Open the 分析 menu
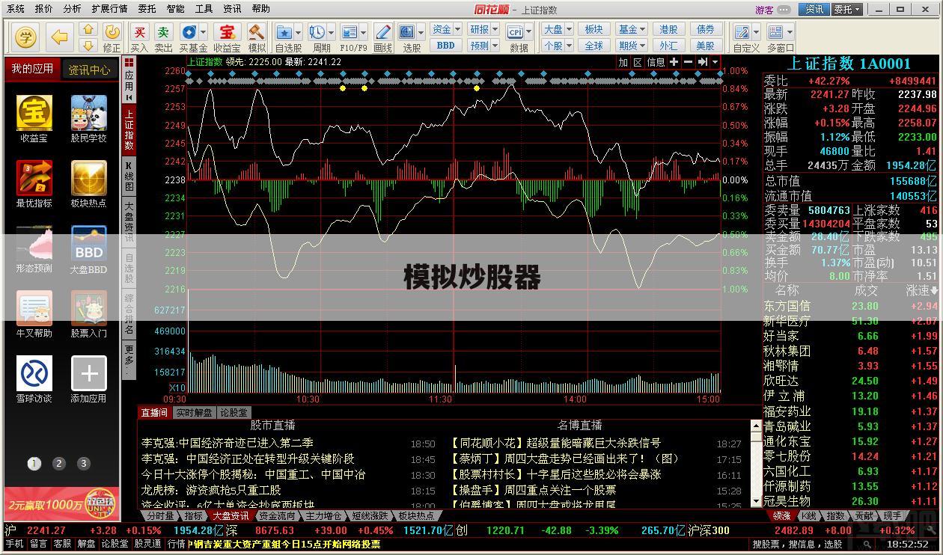The width and height of the screenshot is (943, 555). coord(72,9)
